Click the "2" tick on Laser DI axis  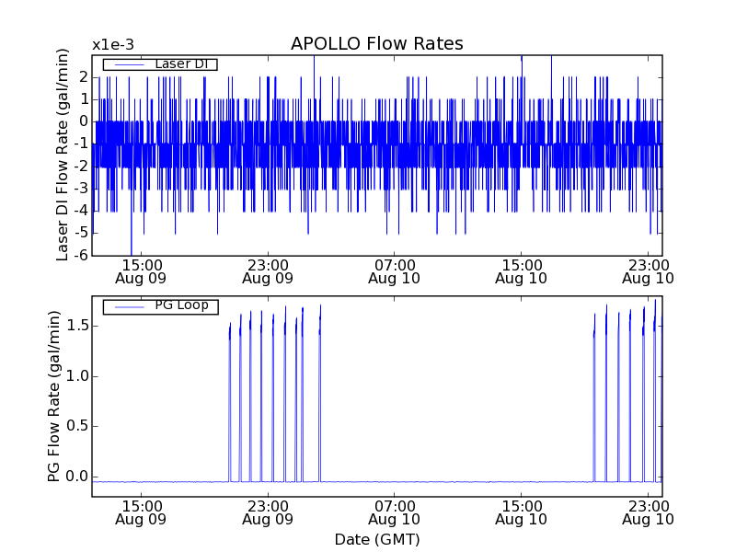pos(84,77)
